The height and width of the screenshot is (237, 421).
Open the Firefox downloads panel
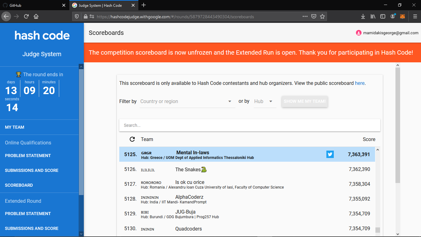(363, 17)
